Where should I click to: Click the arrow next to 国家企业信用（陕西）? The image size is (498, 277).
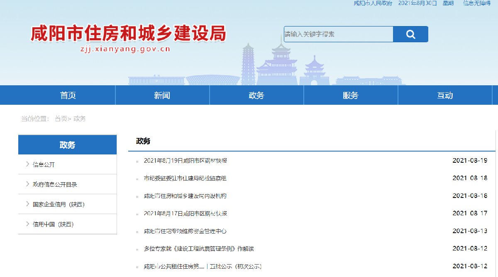[27, 204]
